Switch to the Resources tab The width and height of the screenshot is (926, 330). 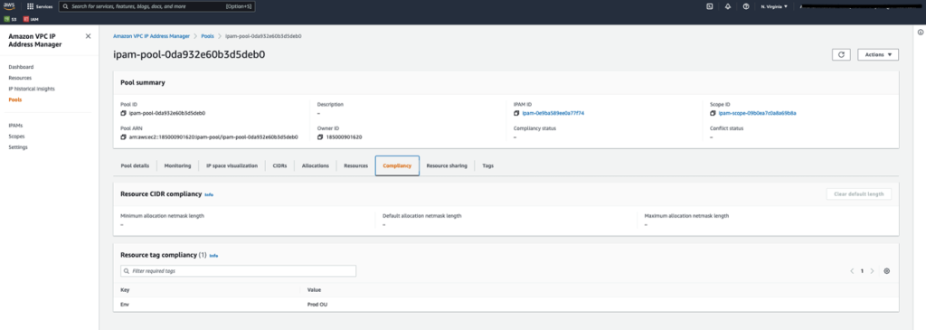[356, 165]
